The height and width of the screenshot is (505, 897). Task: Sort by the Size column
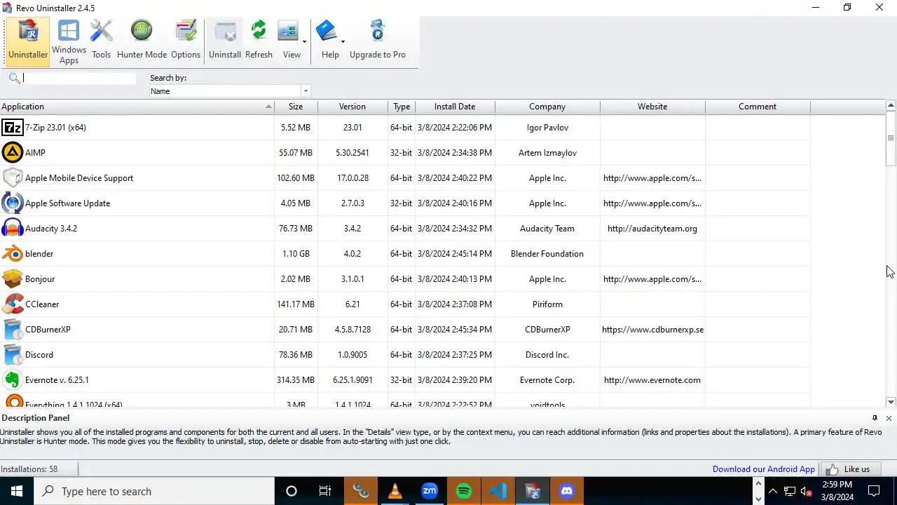pyautogui.click(x=296, y=107)
